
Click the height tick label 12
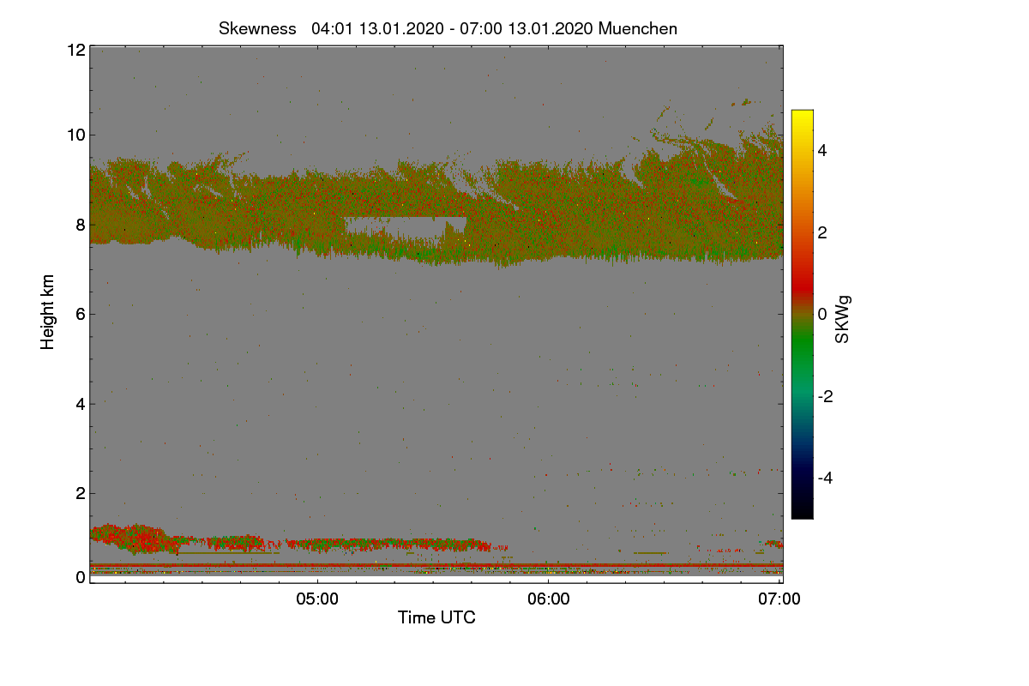75,50
